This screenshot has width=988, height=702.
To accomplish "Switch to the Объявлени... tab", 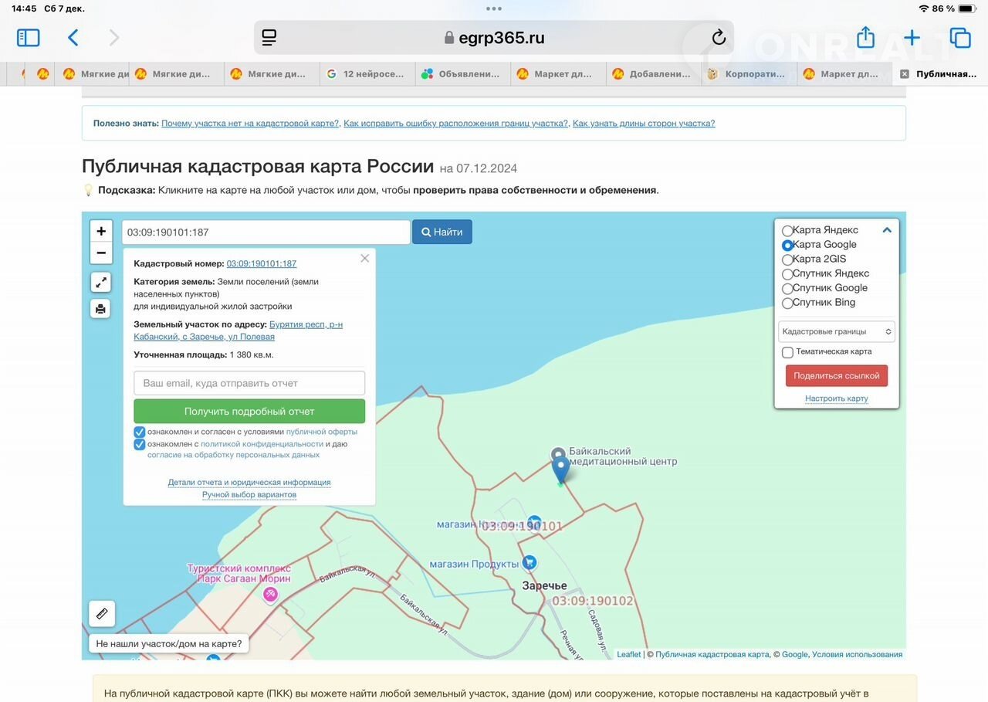I will click(463, 74).
